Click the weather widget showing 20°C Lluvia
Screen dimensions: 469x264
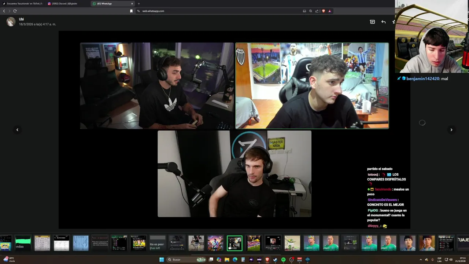9,259
